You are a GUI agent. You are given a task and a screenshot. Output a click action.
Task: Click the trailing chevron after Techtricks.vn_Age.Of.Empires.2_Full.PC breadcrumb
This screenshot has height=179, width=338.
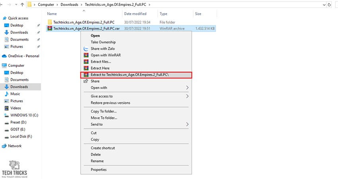[150, 4]
